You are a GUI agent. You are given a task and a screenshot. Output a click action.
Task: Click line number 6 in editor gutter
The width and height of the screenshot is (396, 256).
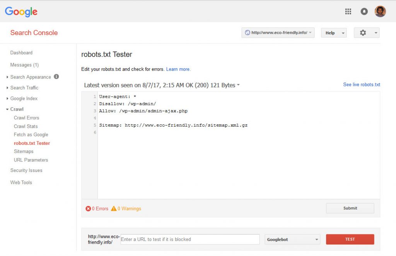95,132
